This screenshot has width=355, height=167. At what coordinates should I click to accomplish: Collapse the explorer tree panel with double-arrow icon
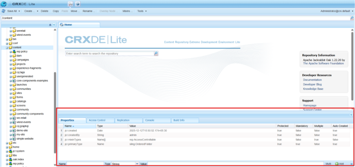click(54, 25)
